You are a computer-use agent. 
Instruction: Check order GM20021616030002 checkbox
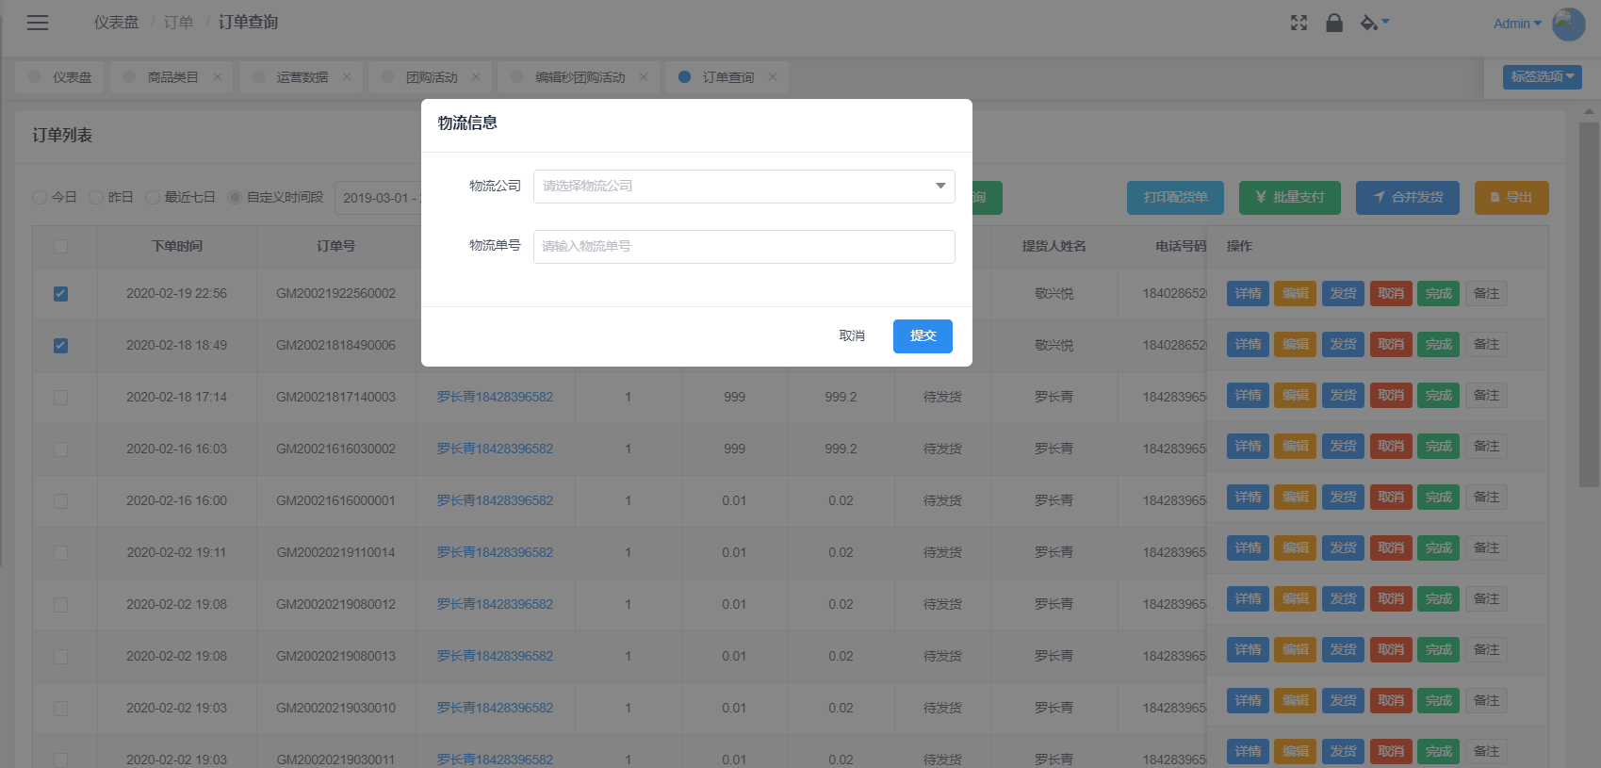(60, 449)
